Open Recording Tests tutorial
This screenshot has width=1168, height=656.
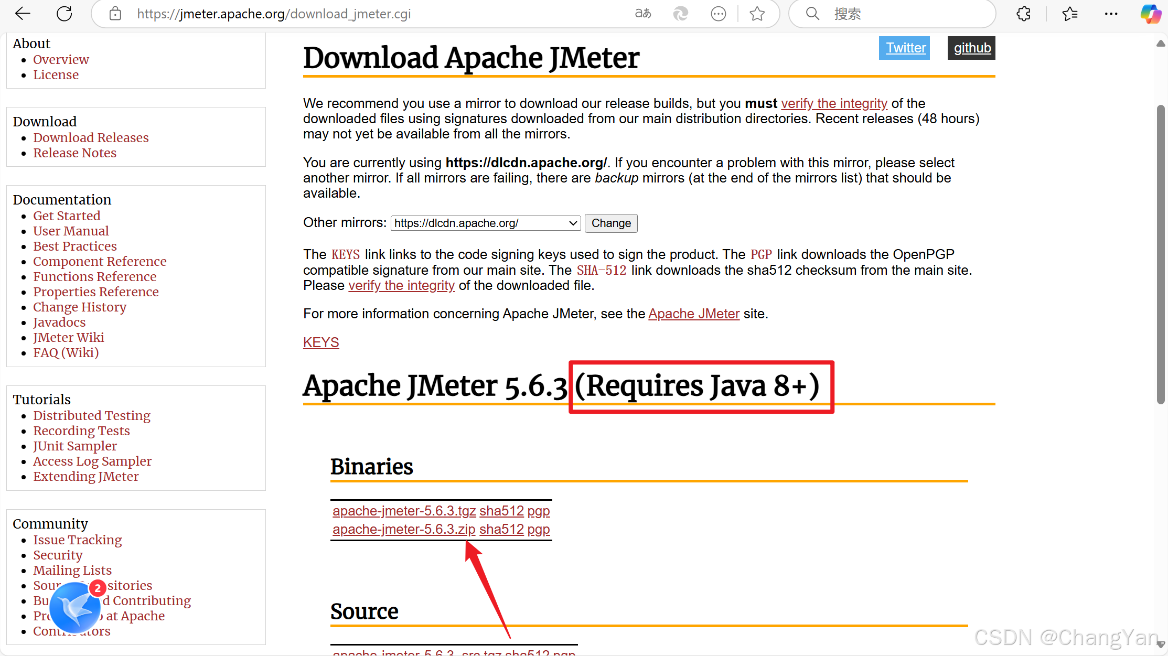(x=81, y=431)
